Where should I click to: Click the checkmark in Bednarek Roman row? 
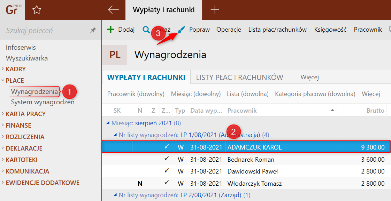point(167,159)
